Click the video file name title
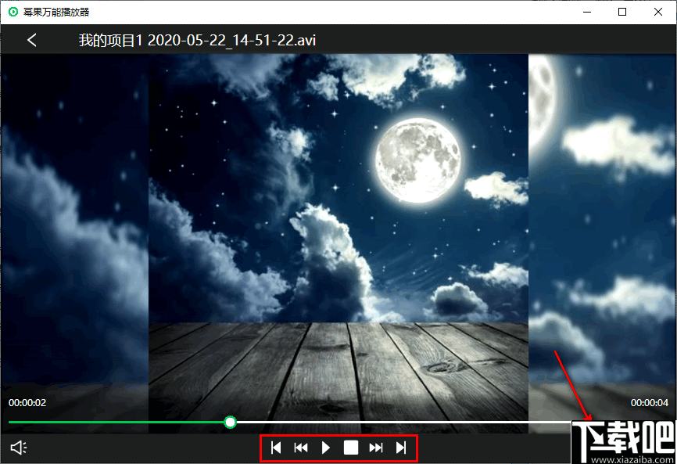 point(197,40)
